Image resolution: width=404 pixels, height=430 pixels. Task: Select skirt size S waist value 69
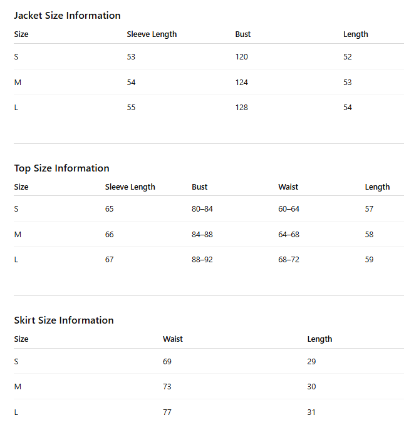[x=167, y=361]
